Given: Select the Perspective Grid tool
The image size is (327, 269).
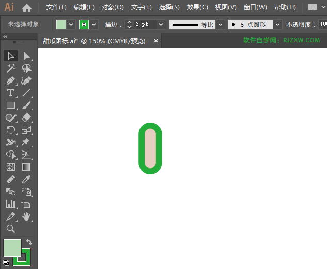Looking at the screenshot, I should (26, 155).
